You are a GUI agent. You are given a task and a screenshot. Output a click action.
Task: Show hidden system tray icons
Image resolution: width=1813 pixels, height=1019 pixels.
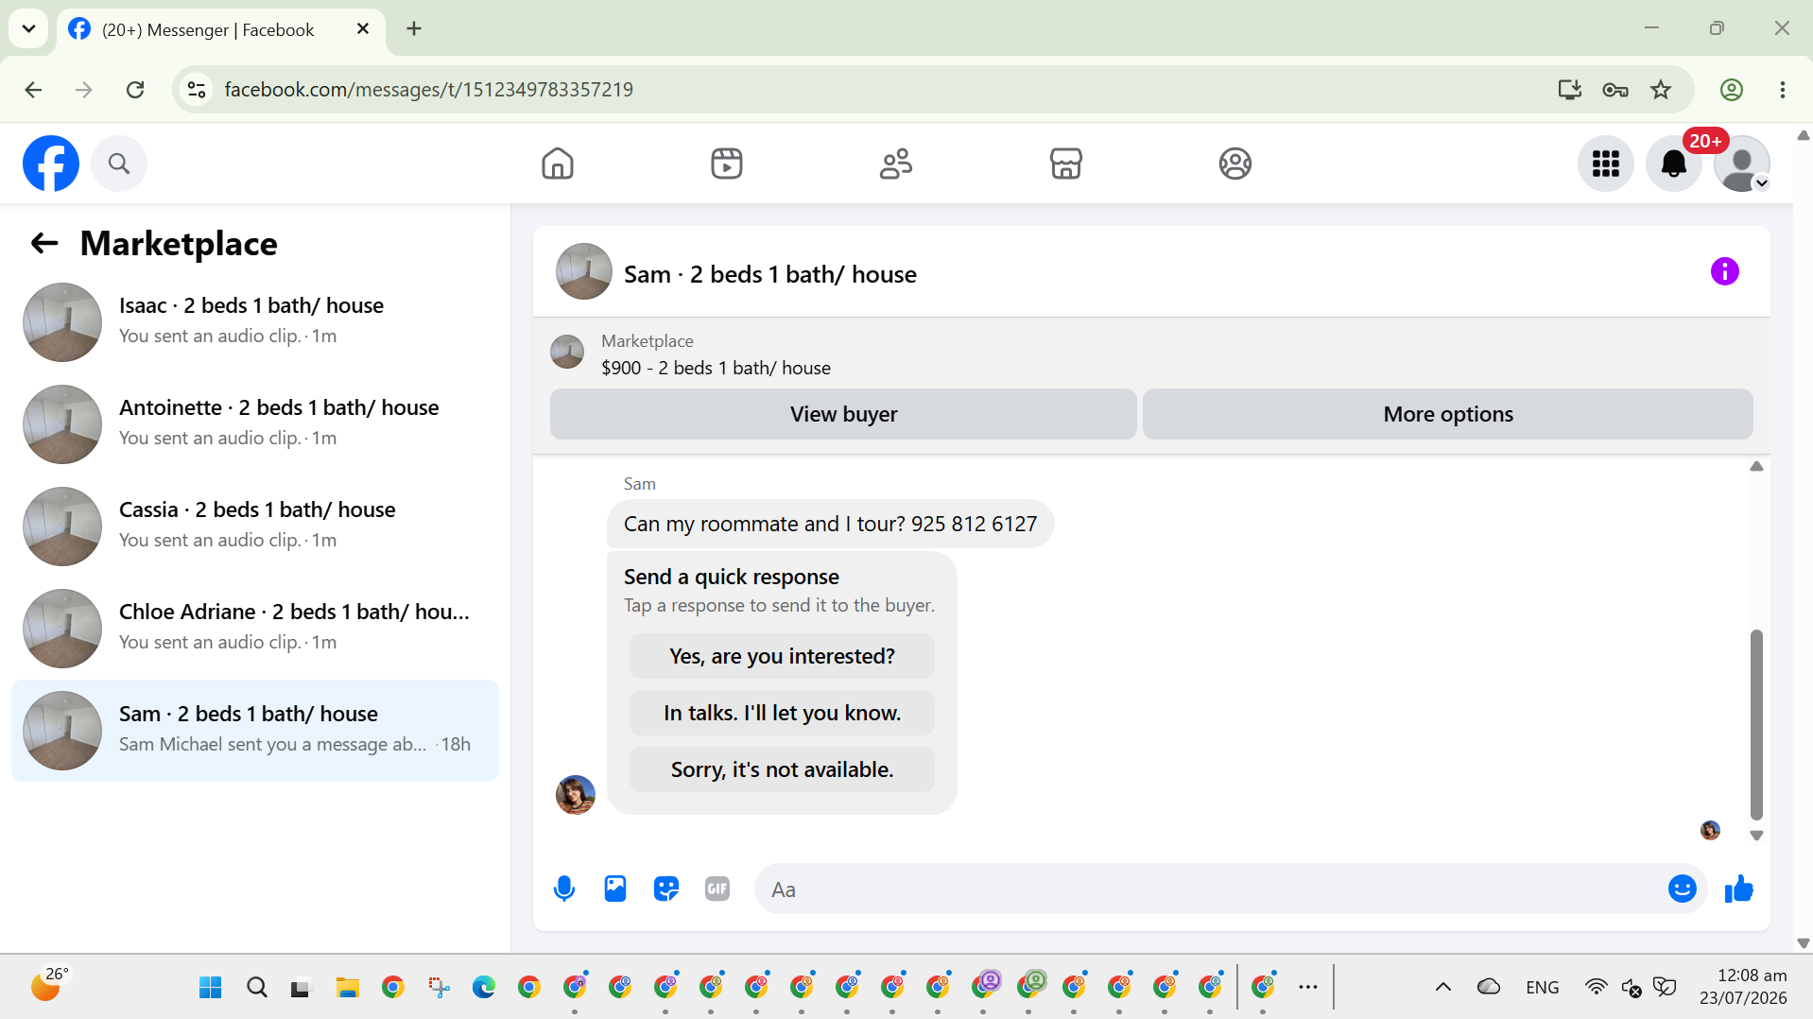point(1443,988)
